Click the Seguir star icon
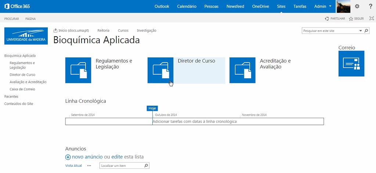This screenshot has width=376, height=173. coord(351,19)
